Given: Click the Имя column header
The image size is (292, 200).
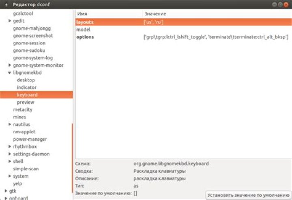Looking at the screenshot, I should (109, 14).
